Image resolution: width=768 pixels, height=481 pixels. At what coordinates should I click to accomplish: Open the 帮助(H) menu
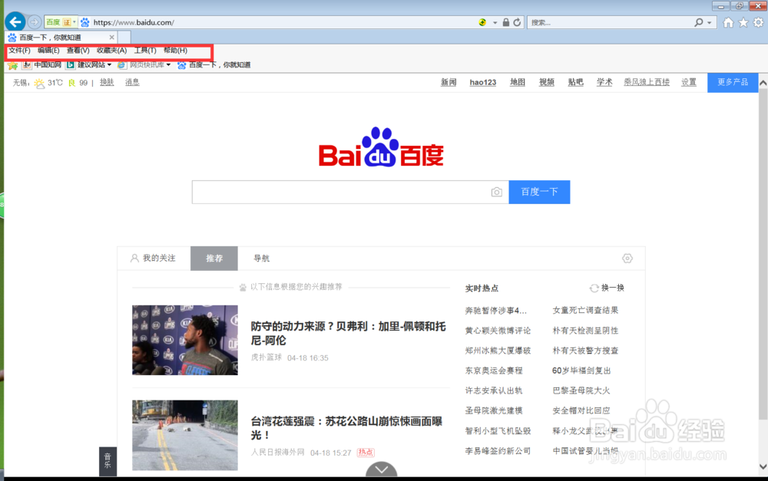coord(175,51)
